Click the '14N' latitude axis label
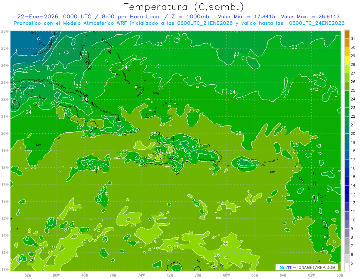The height and width of the screenshot is (279, 361). [x=5, y=235]
